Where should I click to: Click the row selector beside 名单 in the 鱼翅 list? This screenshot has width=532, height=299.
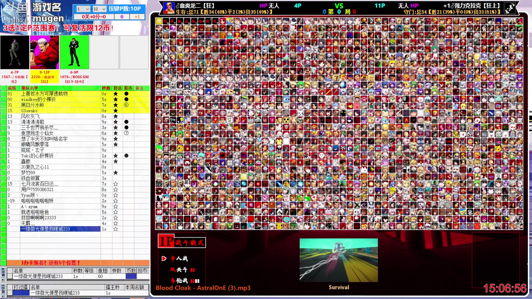coord(10,276)
